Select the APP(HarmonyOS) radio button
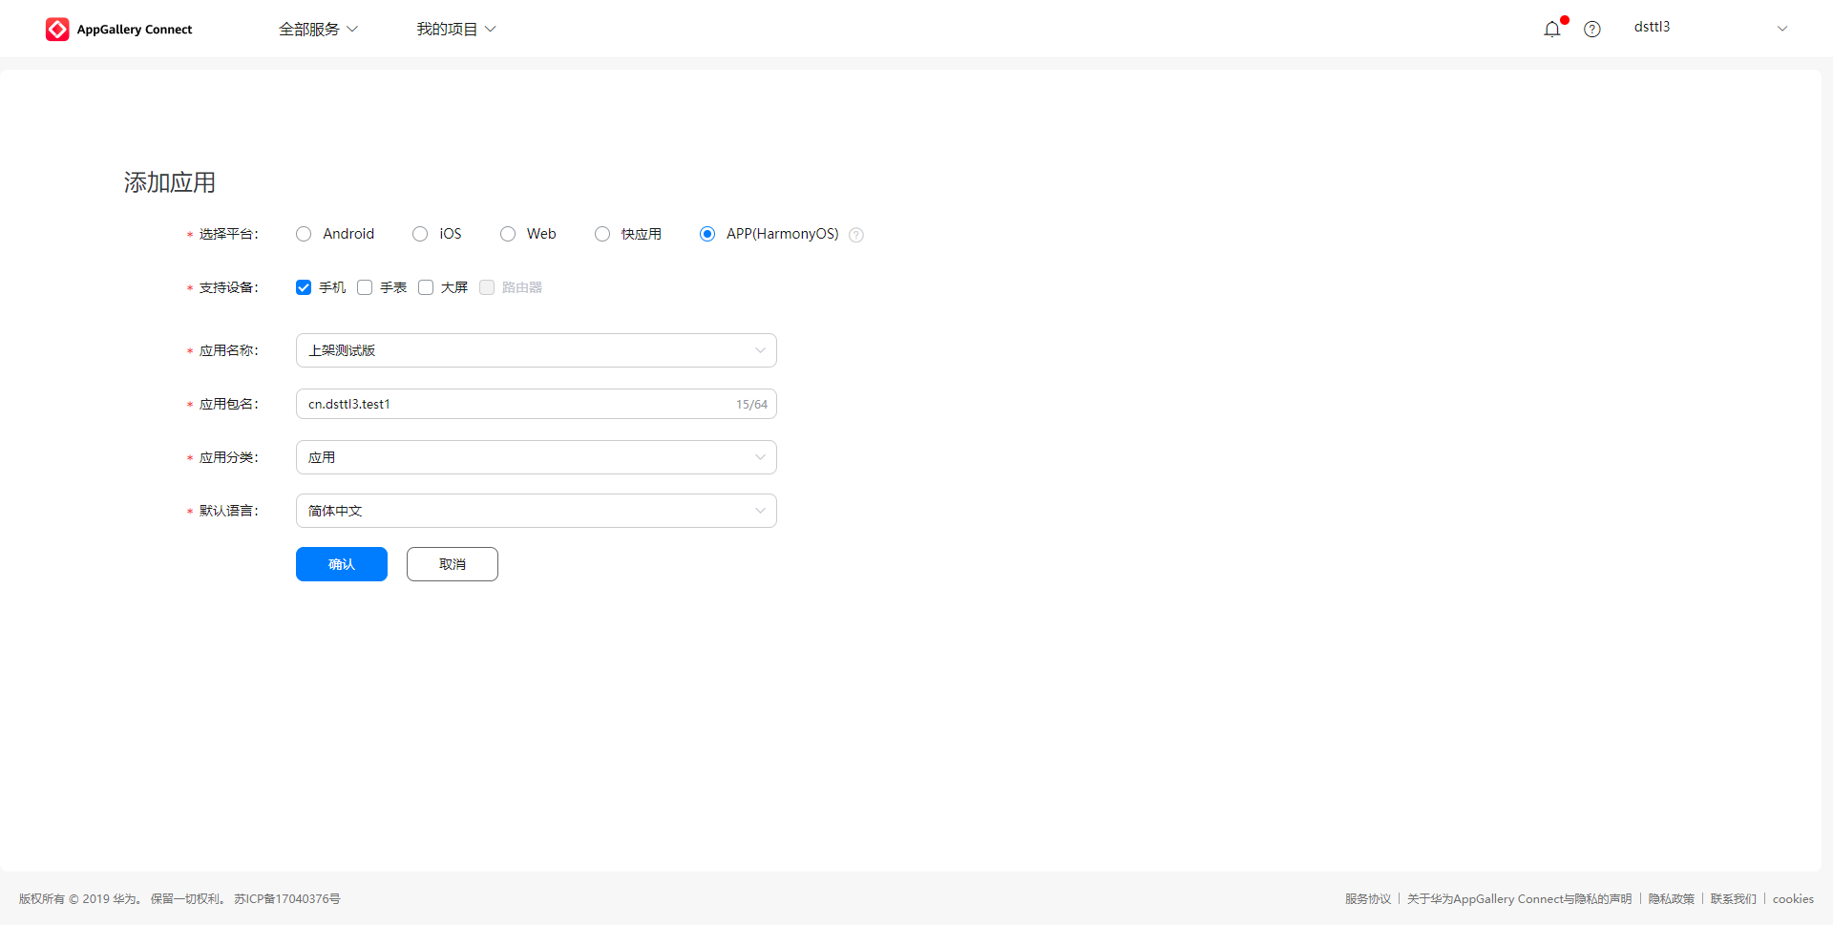The image size is (1833, 925). pos(707,234)
